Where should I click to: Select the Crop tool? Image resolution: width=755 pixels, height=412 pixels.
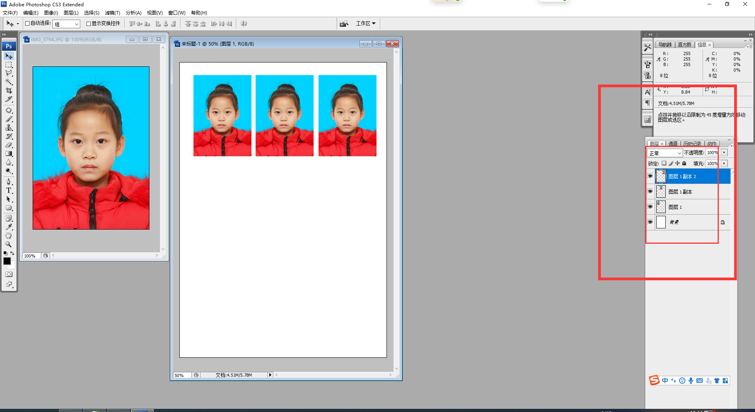(9, 90)
